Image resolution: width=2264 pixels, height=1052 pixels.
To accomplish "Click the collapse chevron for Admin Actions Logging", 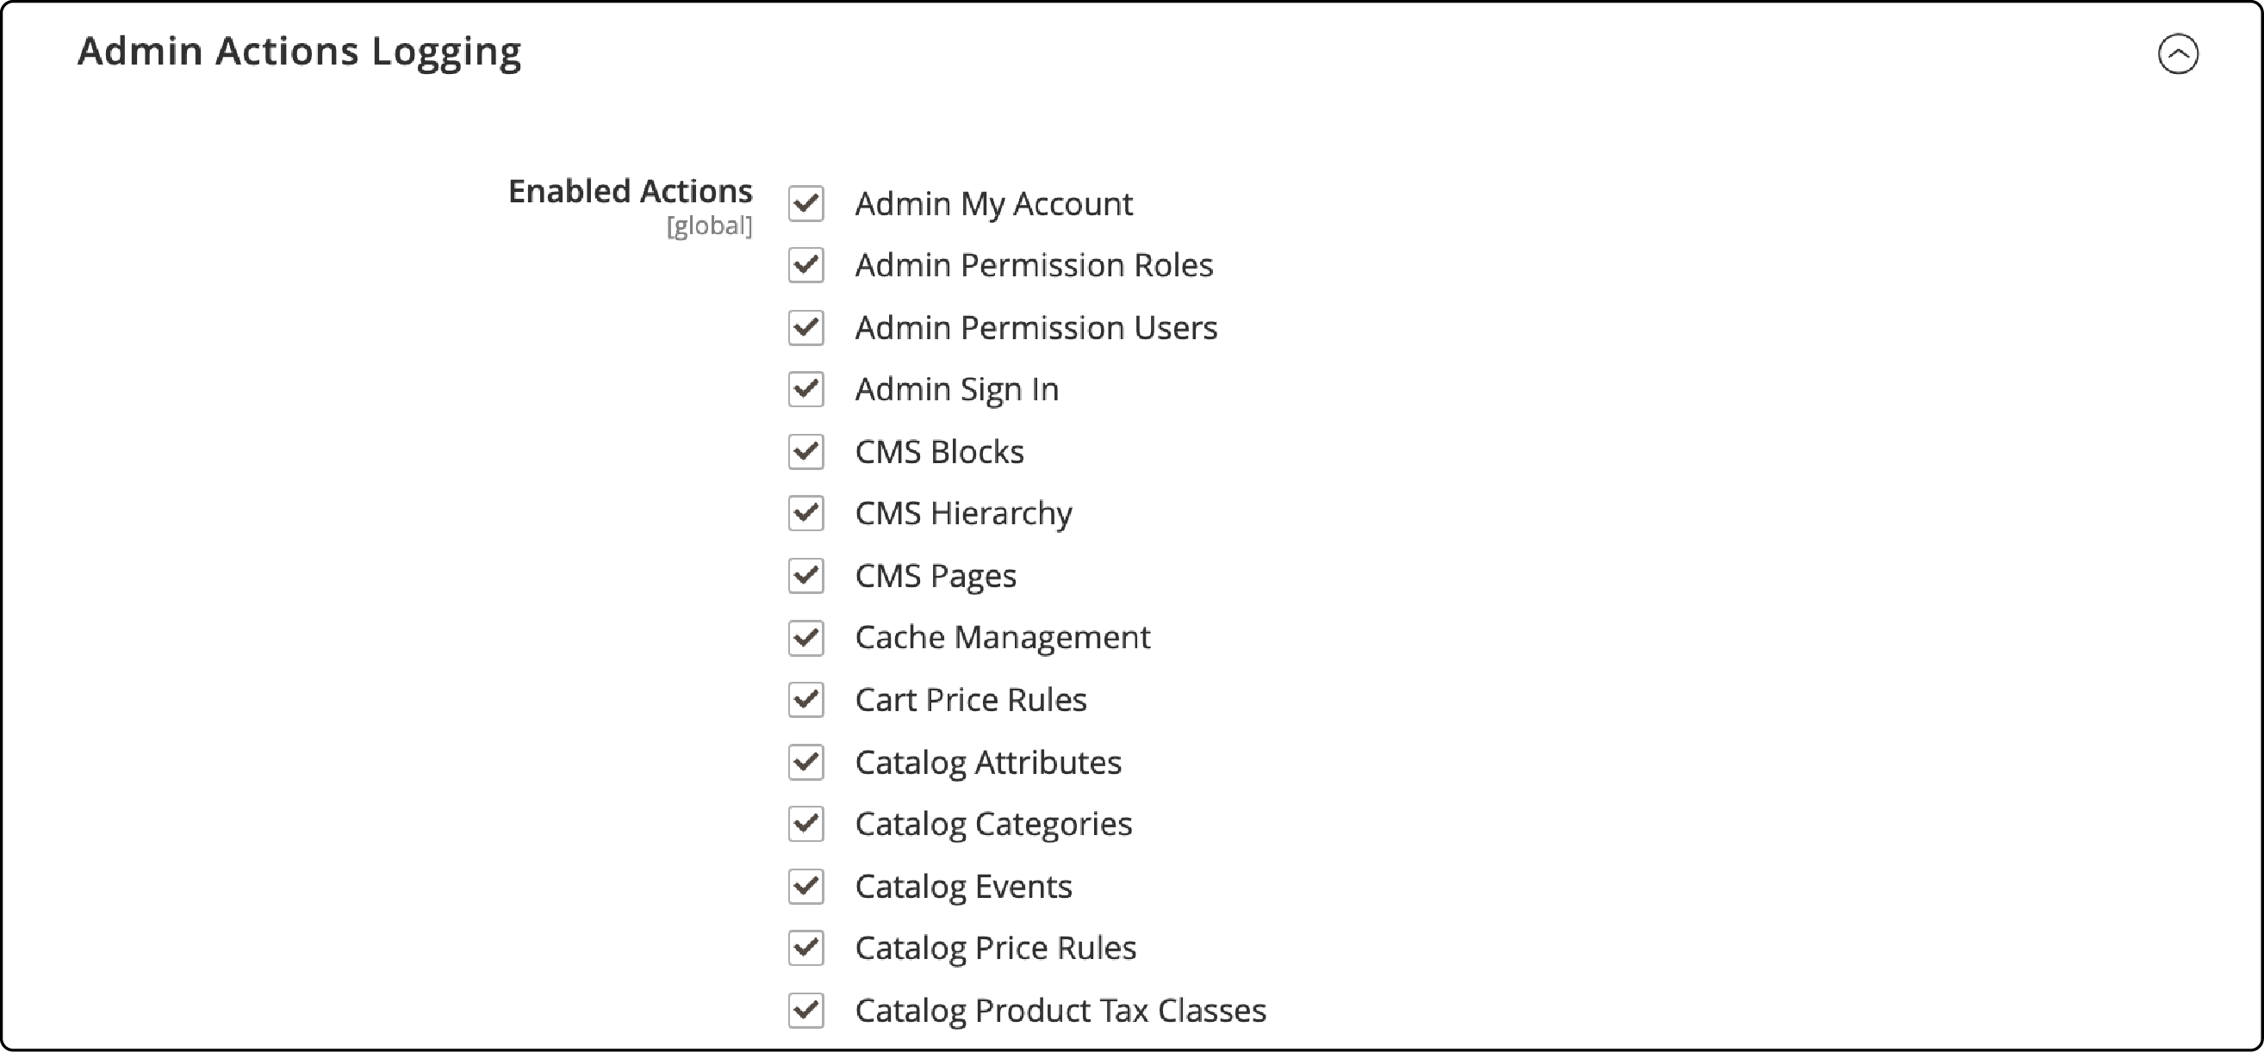I will pyautogui.click(x=2179, y=53).
